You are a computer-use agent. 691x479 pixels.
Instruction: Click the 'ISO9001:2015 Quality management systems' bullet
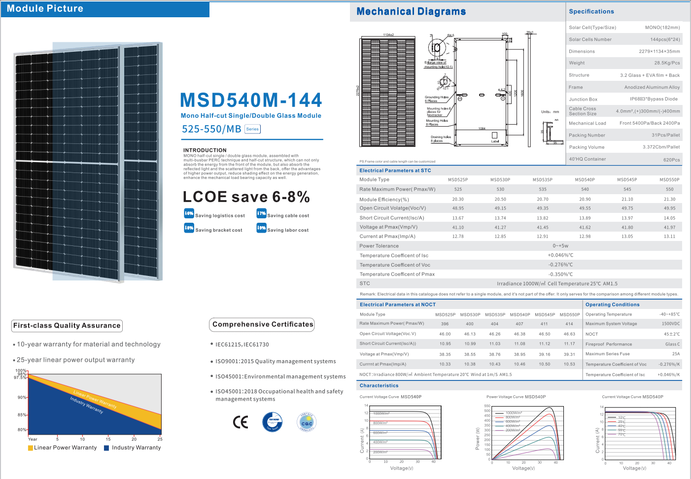(274, 362)
